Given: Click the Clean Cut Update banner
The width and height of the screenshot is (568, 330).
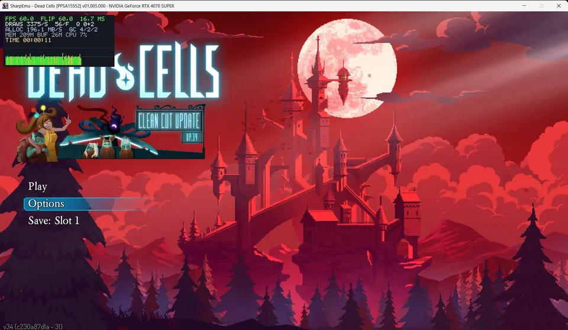Looking at the screenshot, I should (169, 120).
